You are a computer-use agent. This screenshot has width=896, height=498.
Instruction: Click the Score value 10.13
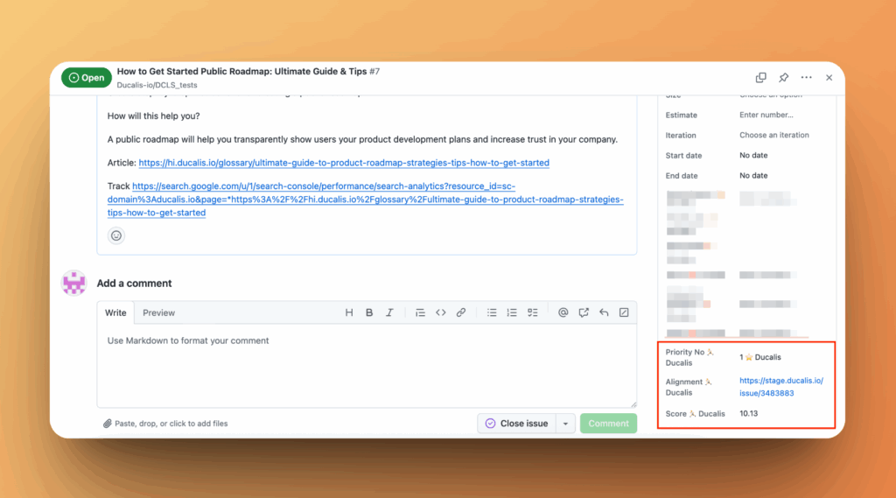(x=749, y=413)
